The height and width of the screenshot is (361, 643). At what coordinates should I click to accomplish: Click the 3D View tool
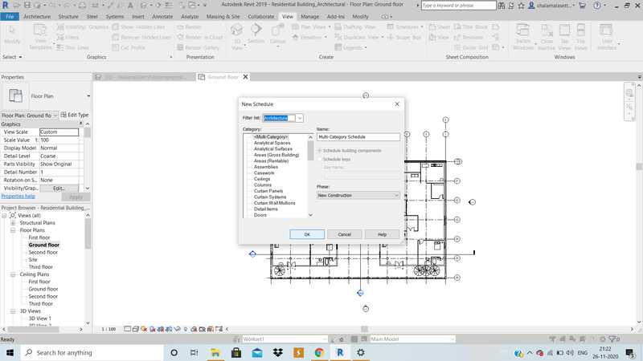pos(237,37)
